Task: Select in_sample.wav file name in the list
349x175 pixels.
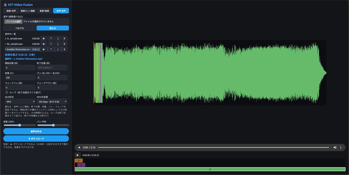Action: 15,38
